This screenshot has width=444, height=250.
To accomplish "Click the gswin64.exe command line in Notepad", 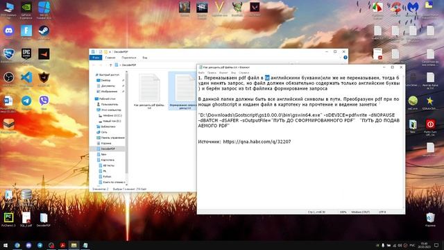I will coord(299,120).
